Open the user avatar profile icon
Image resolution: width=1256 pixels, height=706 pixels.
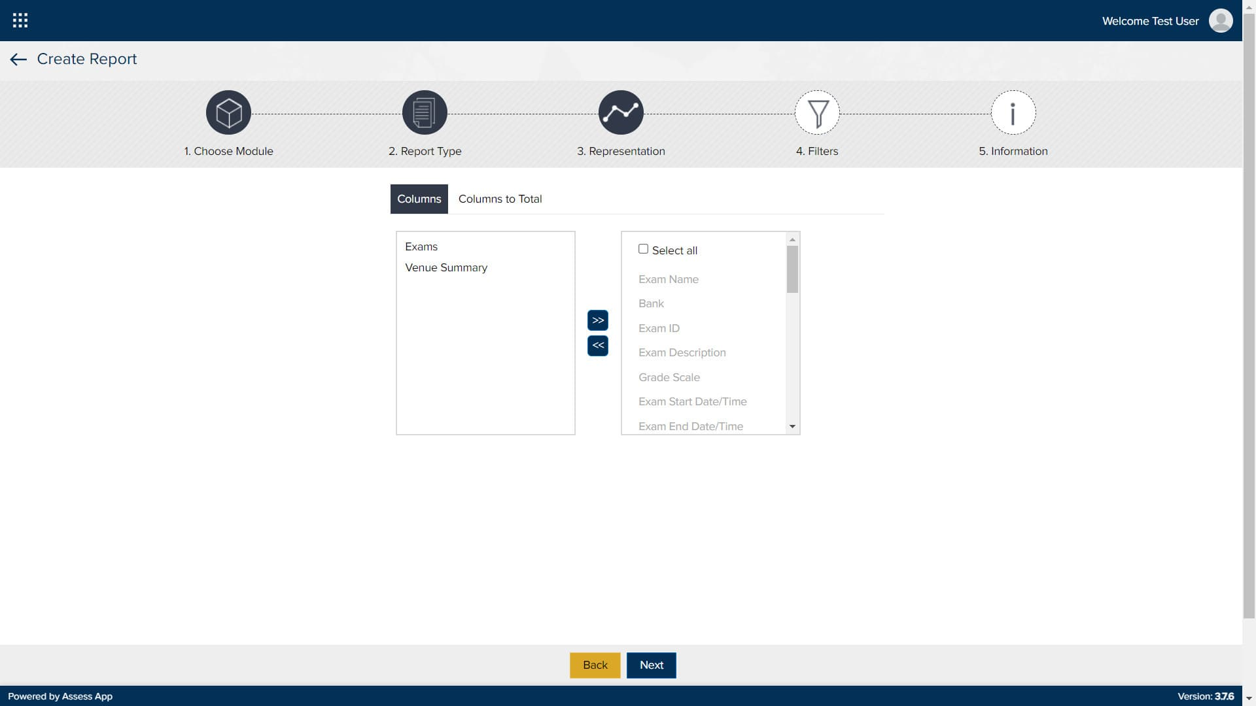1221,20
